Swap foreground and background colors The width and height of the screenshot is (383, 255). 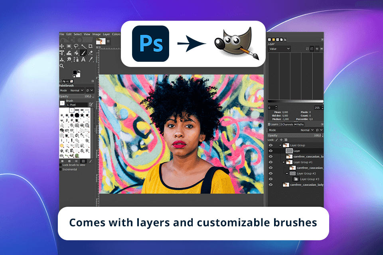[79, 71]
